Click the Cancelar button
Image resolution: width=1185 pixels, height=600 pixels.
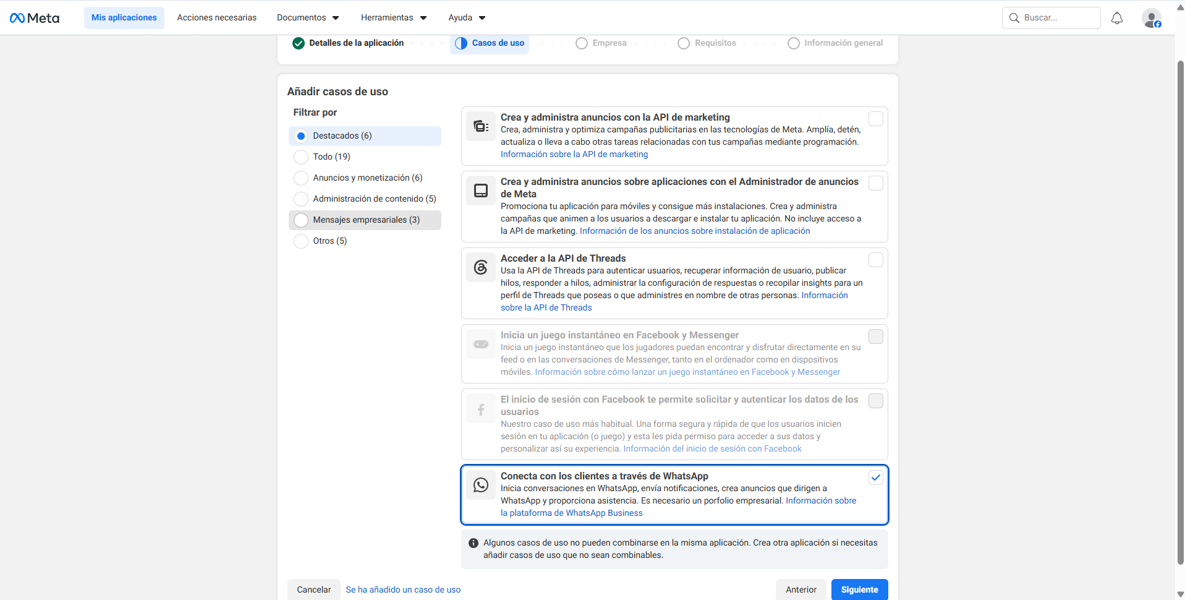[x=314, y=589]
